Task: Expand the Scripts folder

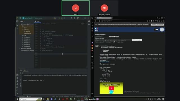Action: pyautogui.click(x=23, y=30)
